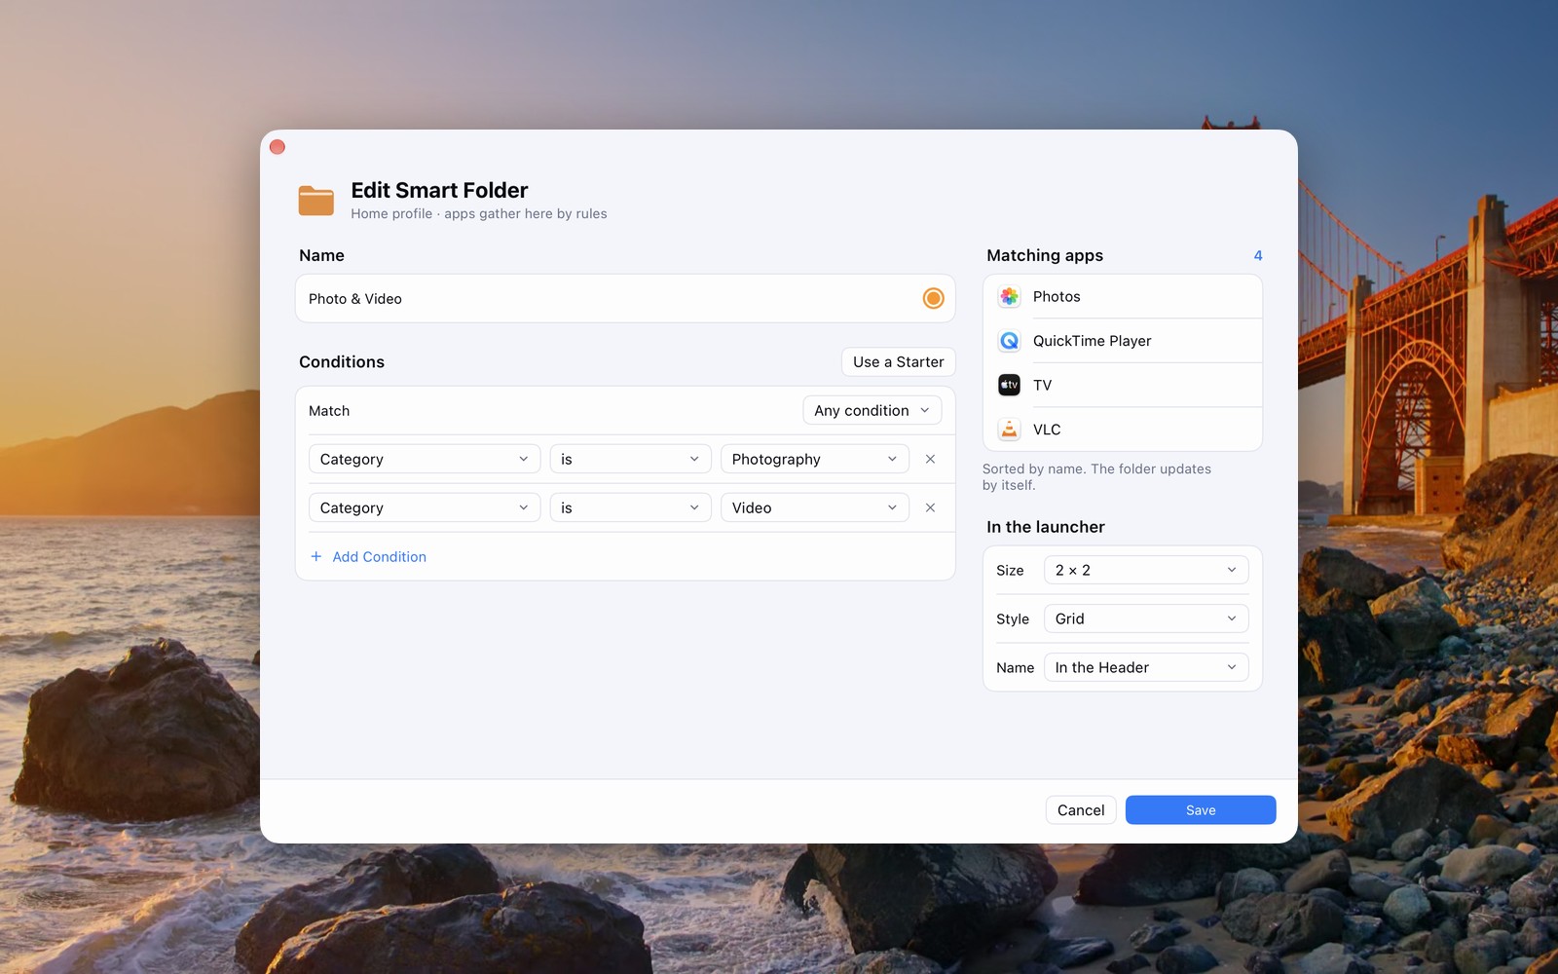Click the plus icon beside Add Condition
The width and height of the screenshot is (1558, 974).
(315, 556)
